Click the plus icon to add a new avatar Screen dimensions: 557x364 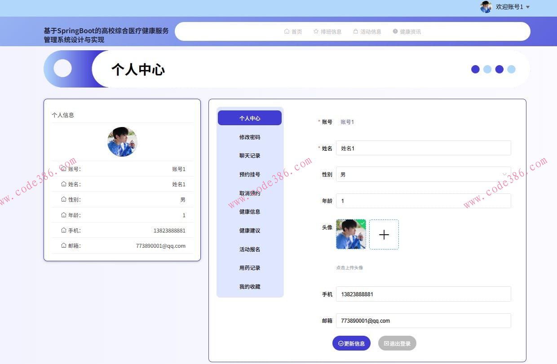point(384,234)
